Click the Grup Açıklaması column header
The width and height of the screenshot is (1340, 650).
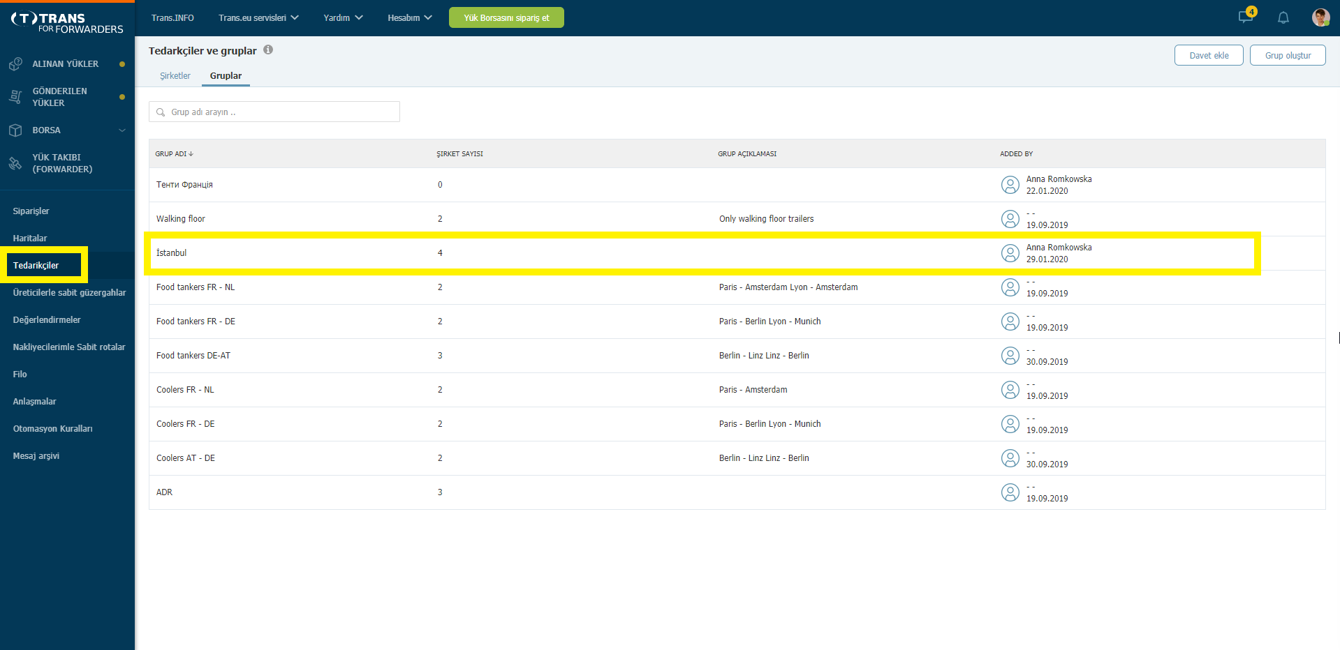[x=747, y=153]
